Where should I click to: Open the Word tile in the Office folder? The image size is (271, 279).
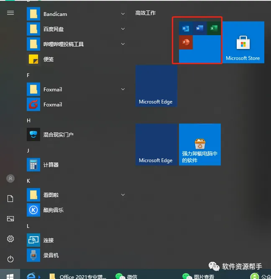click(x=200, y=28)
